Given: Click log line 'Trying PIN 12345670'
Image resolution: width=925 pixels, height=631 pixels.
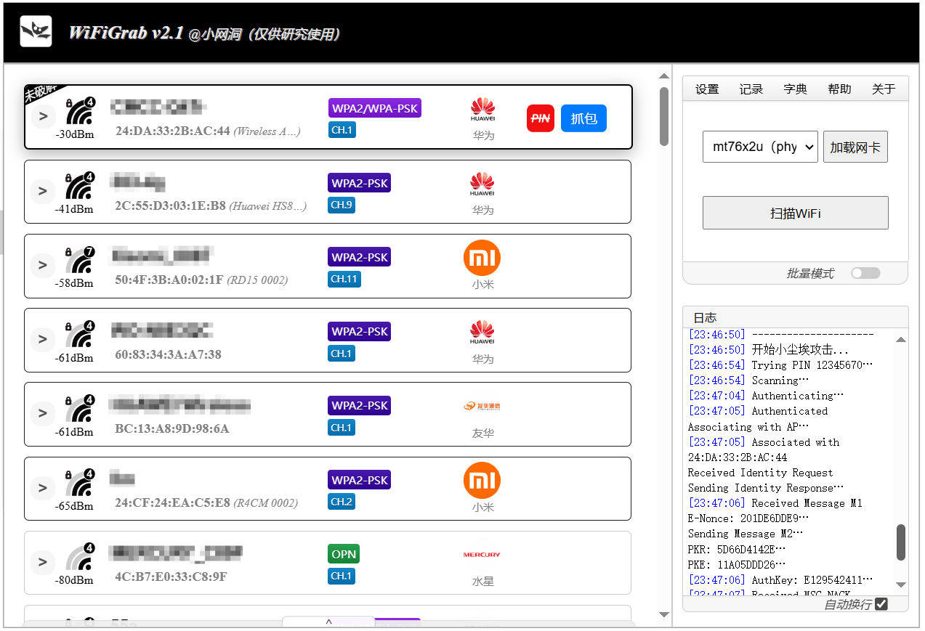Looking at the screenshot, I should [x=780, y=365].
